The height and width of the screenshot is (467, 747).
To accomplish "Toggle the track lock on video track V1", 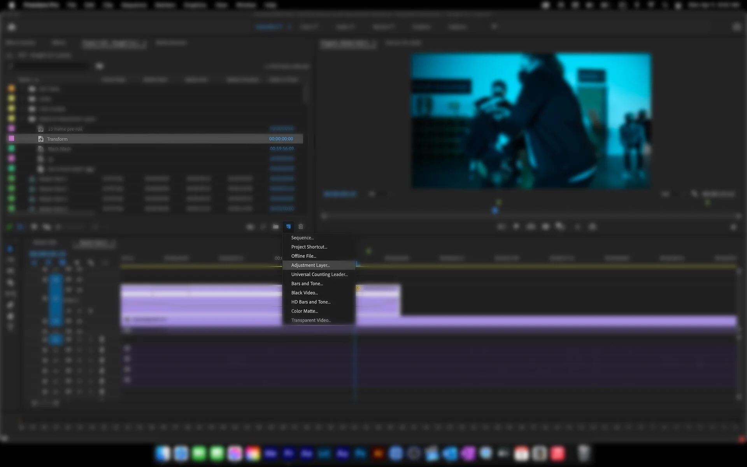I will (x=80, y=321).
